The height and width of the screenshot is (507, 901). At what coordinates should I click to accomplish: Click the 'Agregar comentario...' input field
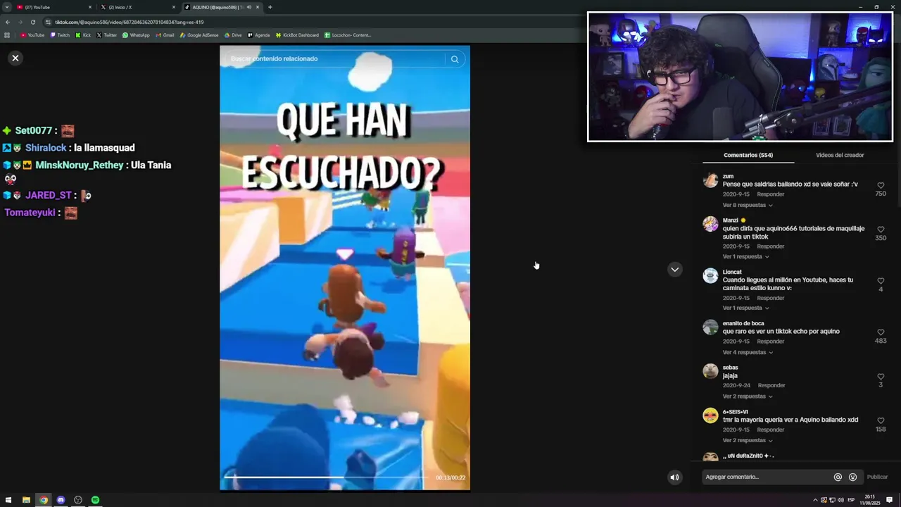(x=767, y=477)
